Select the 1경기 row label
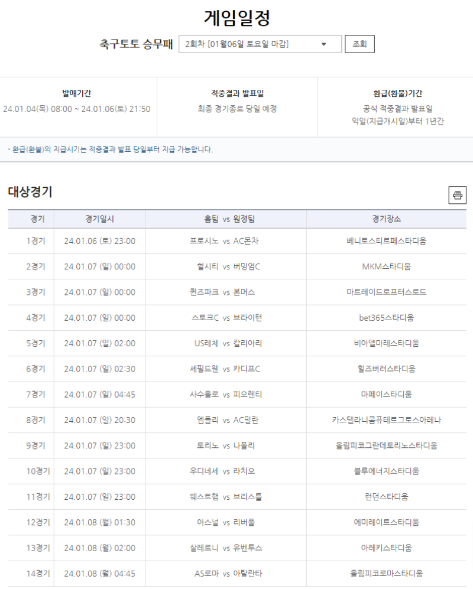 click(35, 241)
